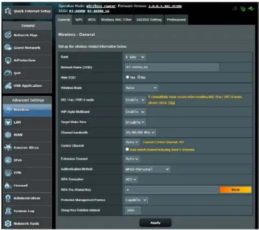Screen dimensions: 259x230
Task: Click the WAN globe icon
Action: 8,135
